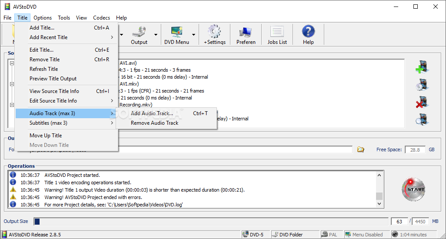Open the +Settings gear icon

coord(214,32)
